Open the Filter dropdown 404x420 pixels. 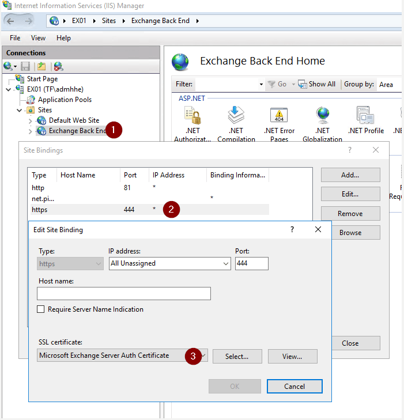(261, 84)
